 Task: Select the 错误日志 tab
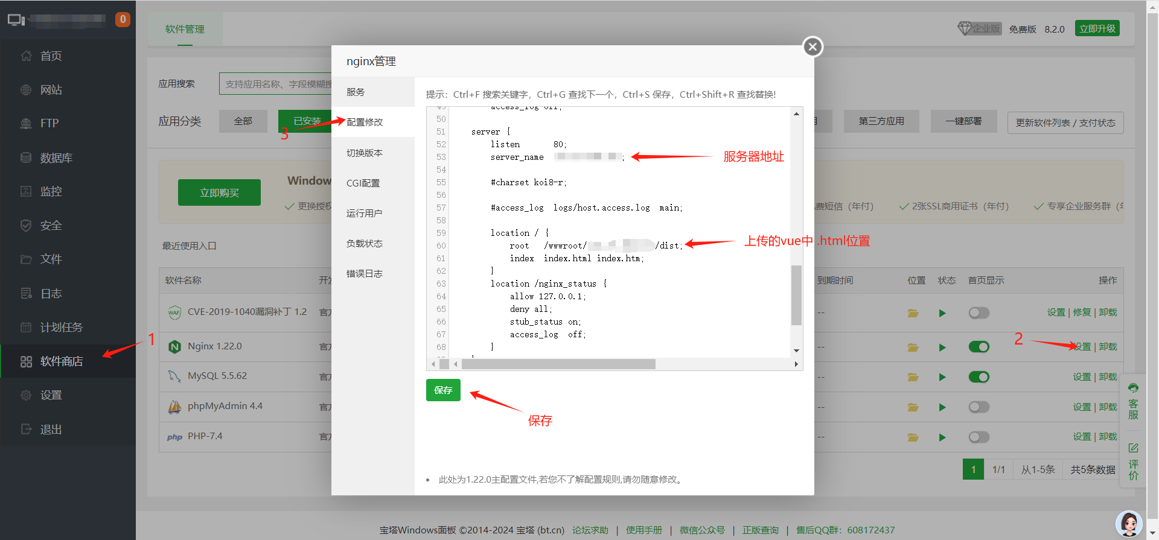[x=373, y=273]
